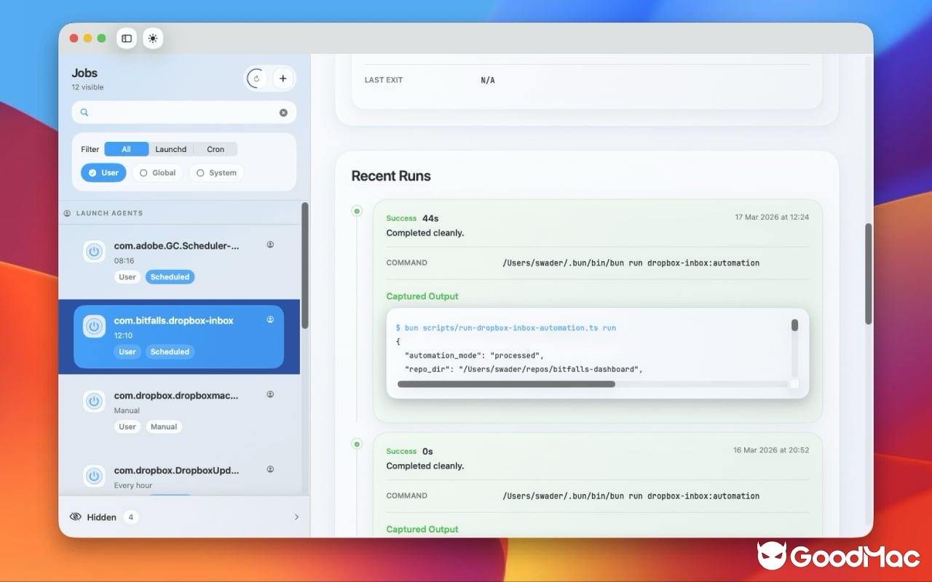Switch the filter to Cron
This screenshot has width=932, height=582.
point(215,149)
